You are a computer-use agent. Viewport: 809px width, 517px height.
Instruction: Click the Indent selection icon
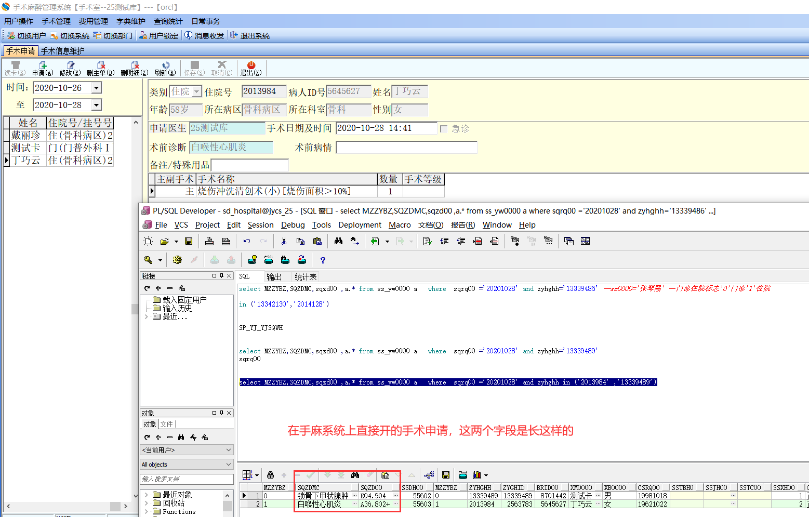pyautogui.click(x=444, y=241)
